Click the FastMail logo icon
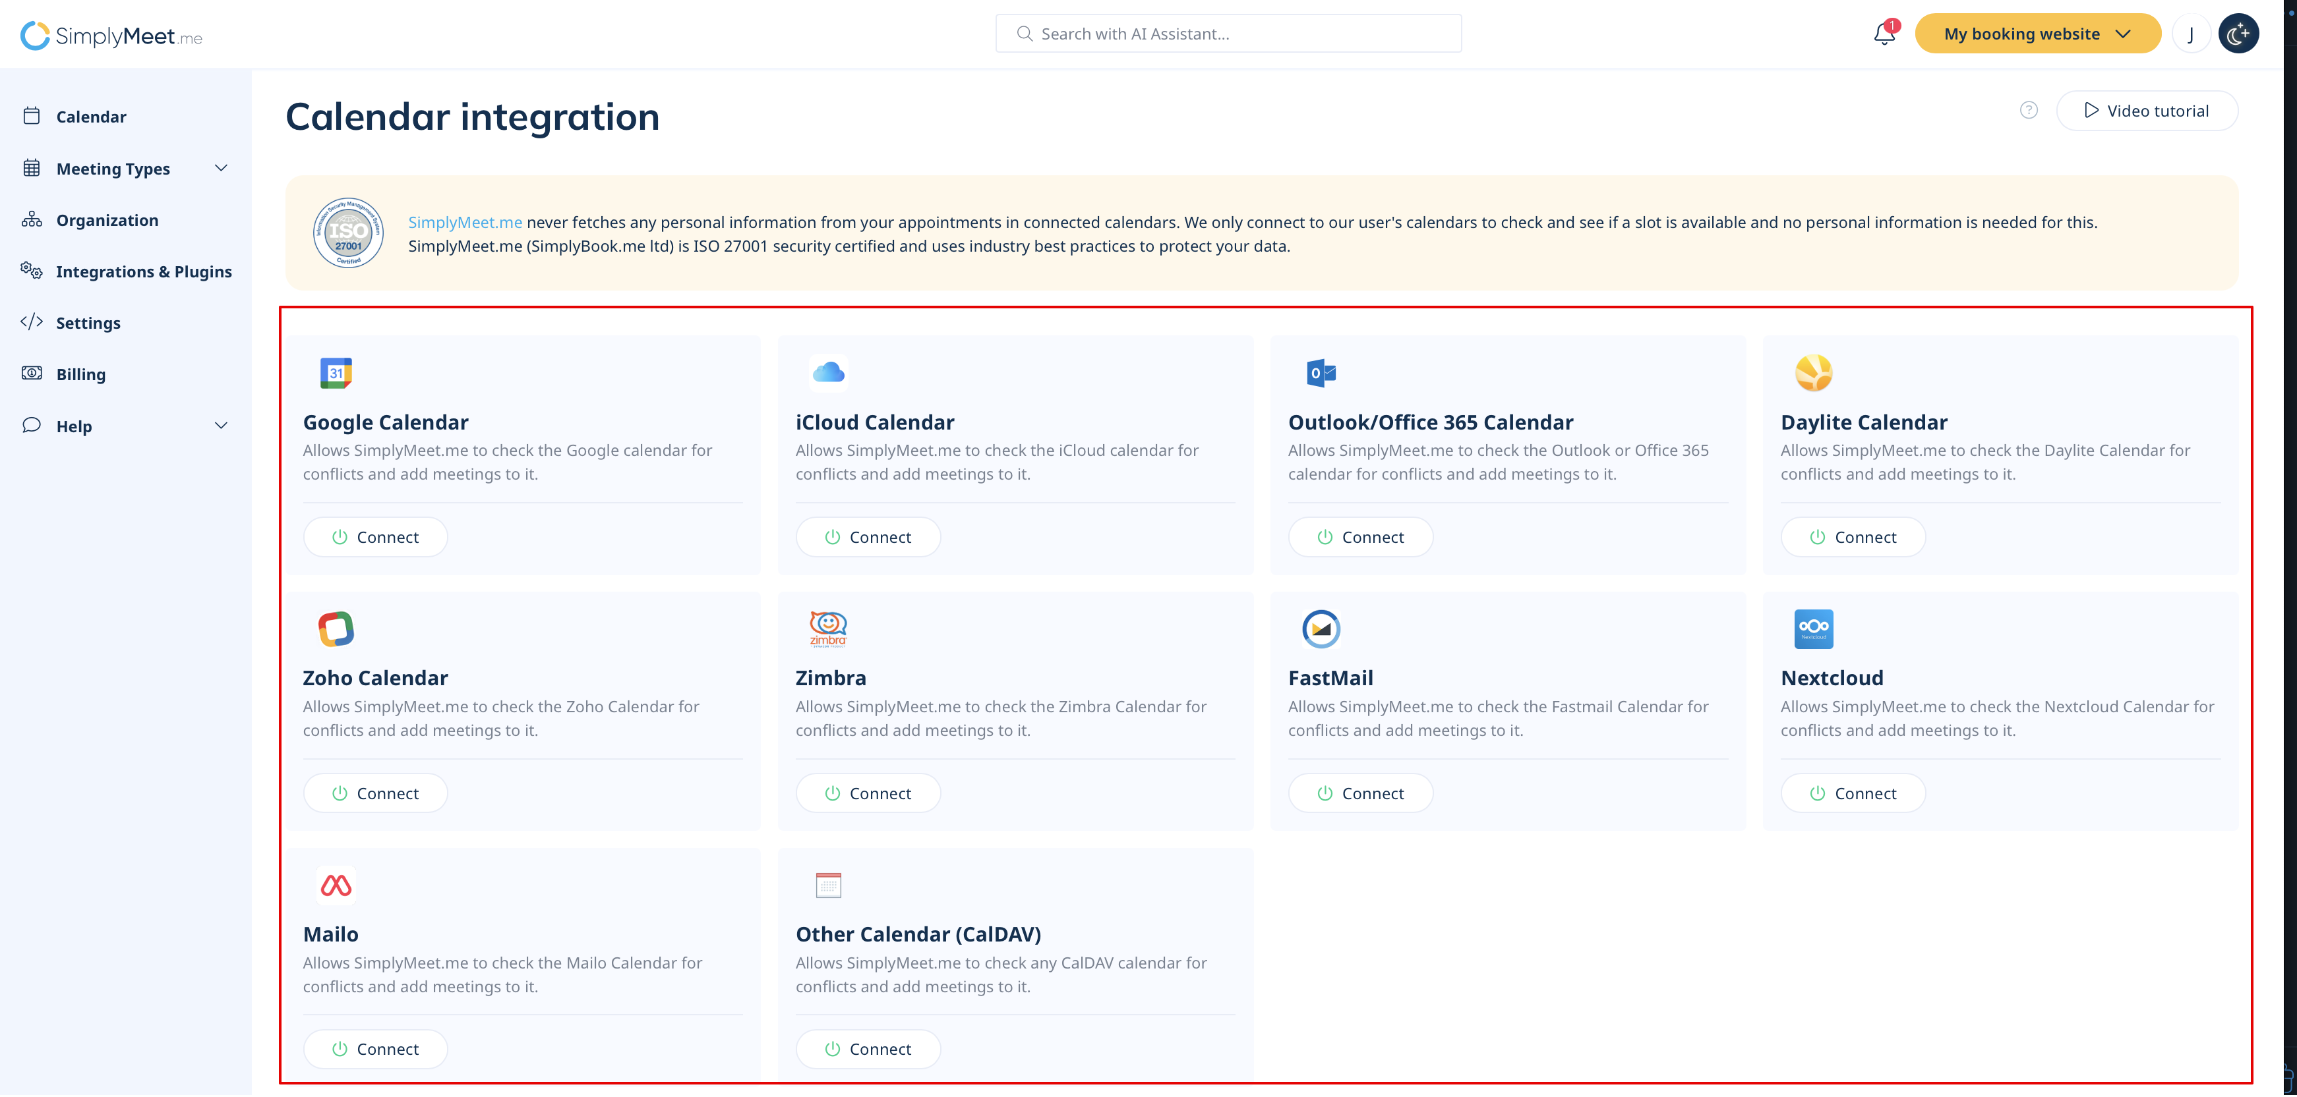This screenshot has height=1097, width=2297. point(1321,629)
